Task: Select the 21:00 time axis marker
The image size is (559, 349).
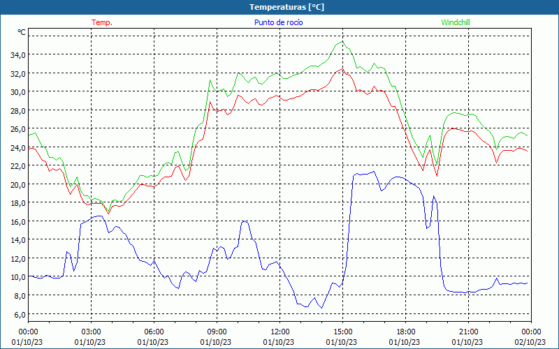Action: (x=469, y=332)
